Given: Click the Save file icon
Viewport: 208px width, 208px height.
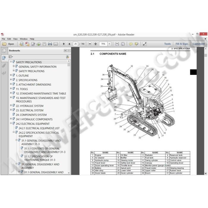Looking at the screenshot, I should point(44,44).
